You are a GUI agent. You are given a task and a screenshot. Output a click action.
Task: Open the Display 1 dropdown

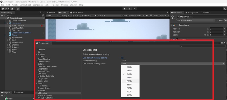tap(66, 16)
